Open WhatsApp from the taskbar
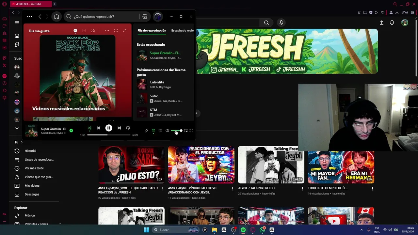Screen dimensions: 418x235 [263, 230]
